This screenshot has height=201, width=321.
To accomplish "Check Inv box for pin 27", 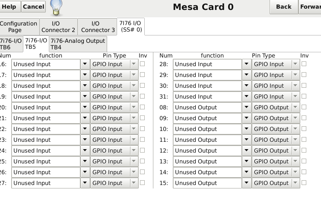I will (x=142, y=182).
